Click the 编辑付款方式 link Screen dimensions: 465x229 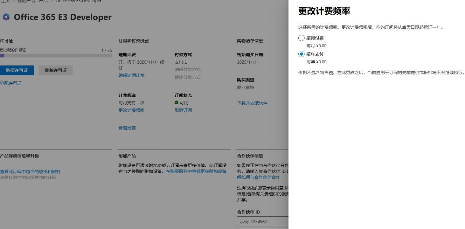187,70
